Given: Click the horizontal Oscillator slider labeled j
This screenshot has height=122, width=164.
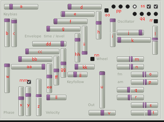Looking at the screenshot, I should (130, 33).
